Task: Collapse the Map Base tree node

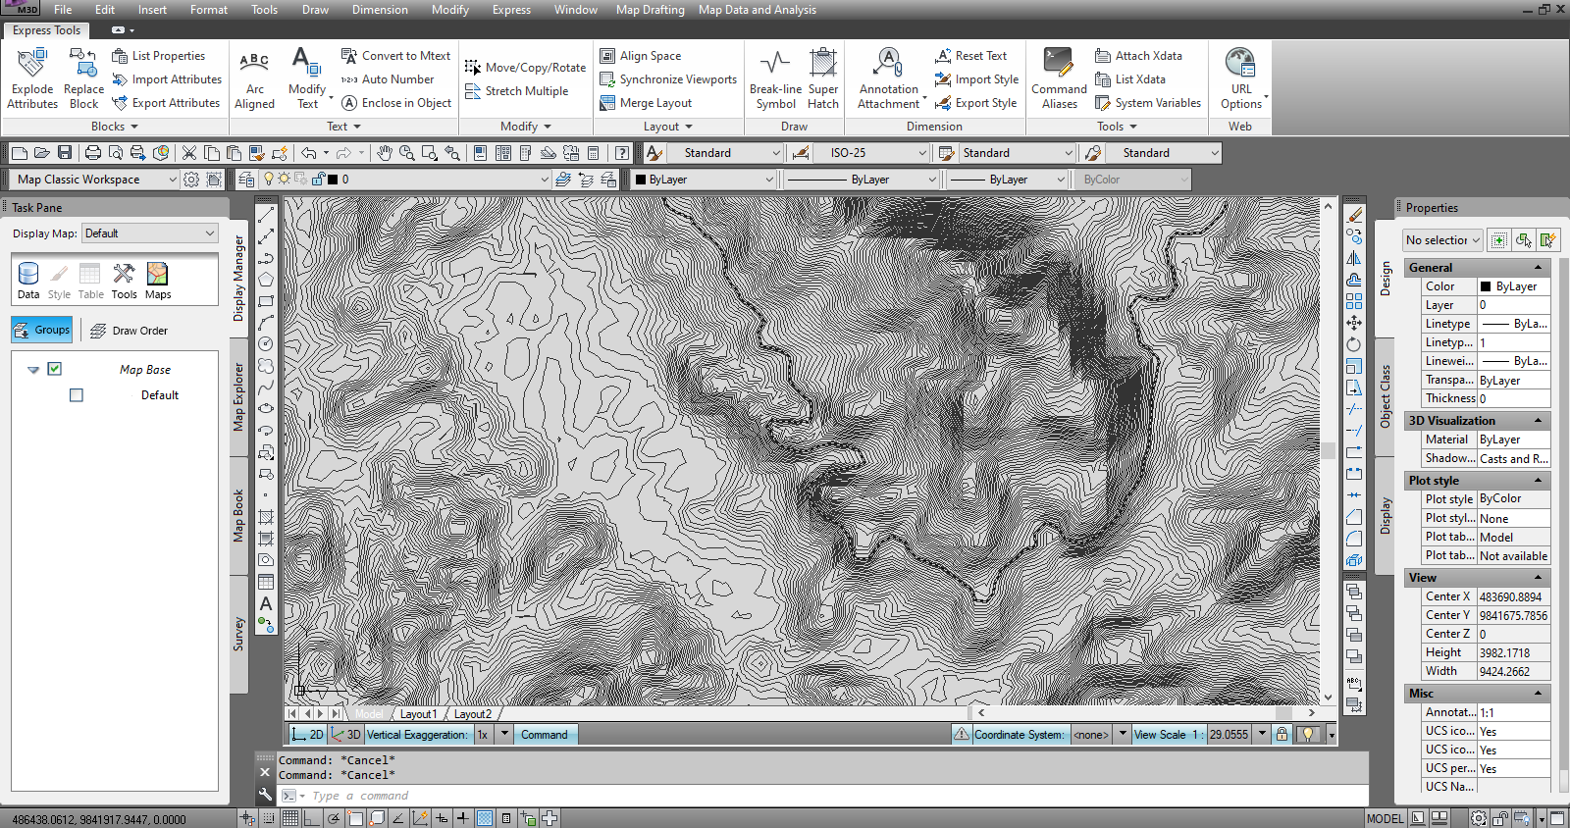Action: click(33, 370)
